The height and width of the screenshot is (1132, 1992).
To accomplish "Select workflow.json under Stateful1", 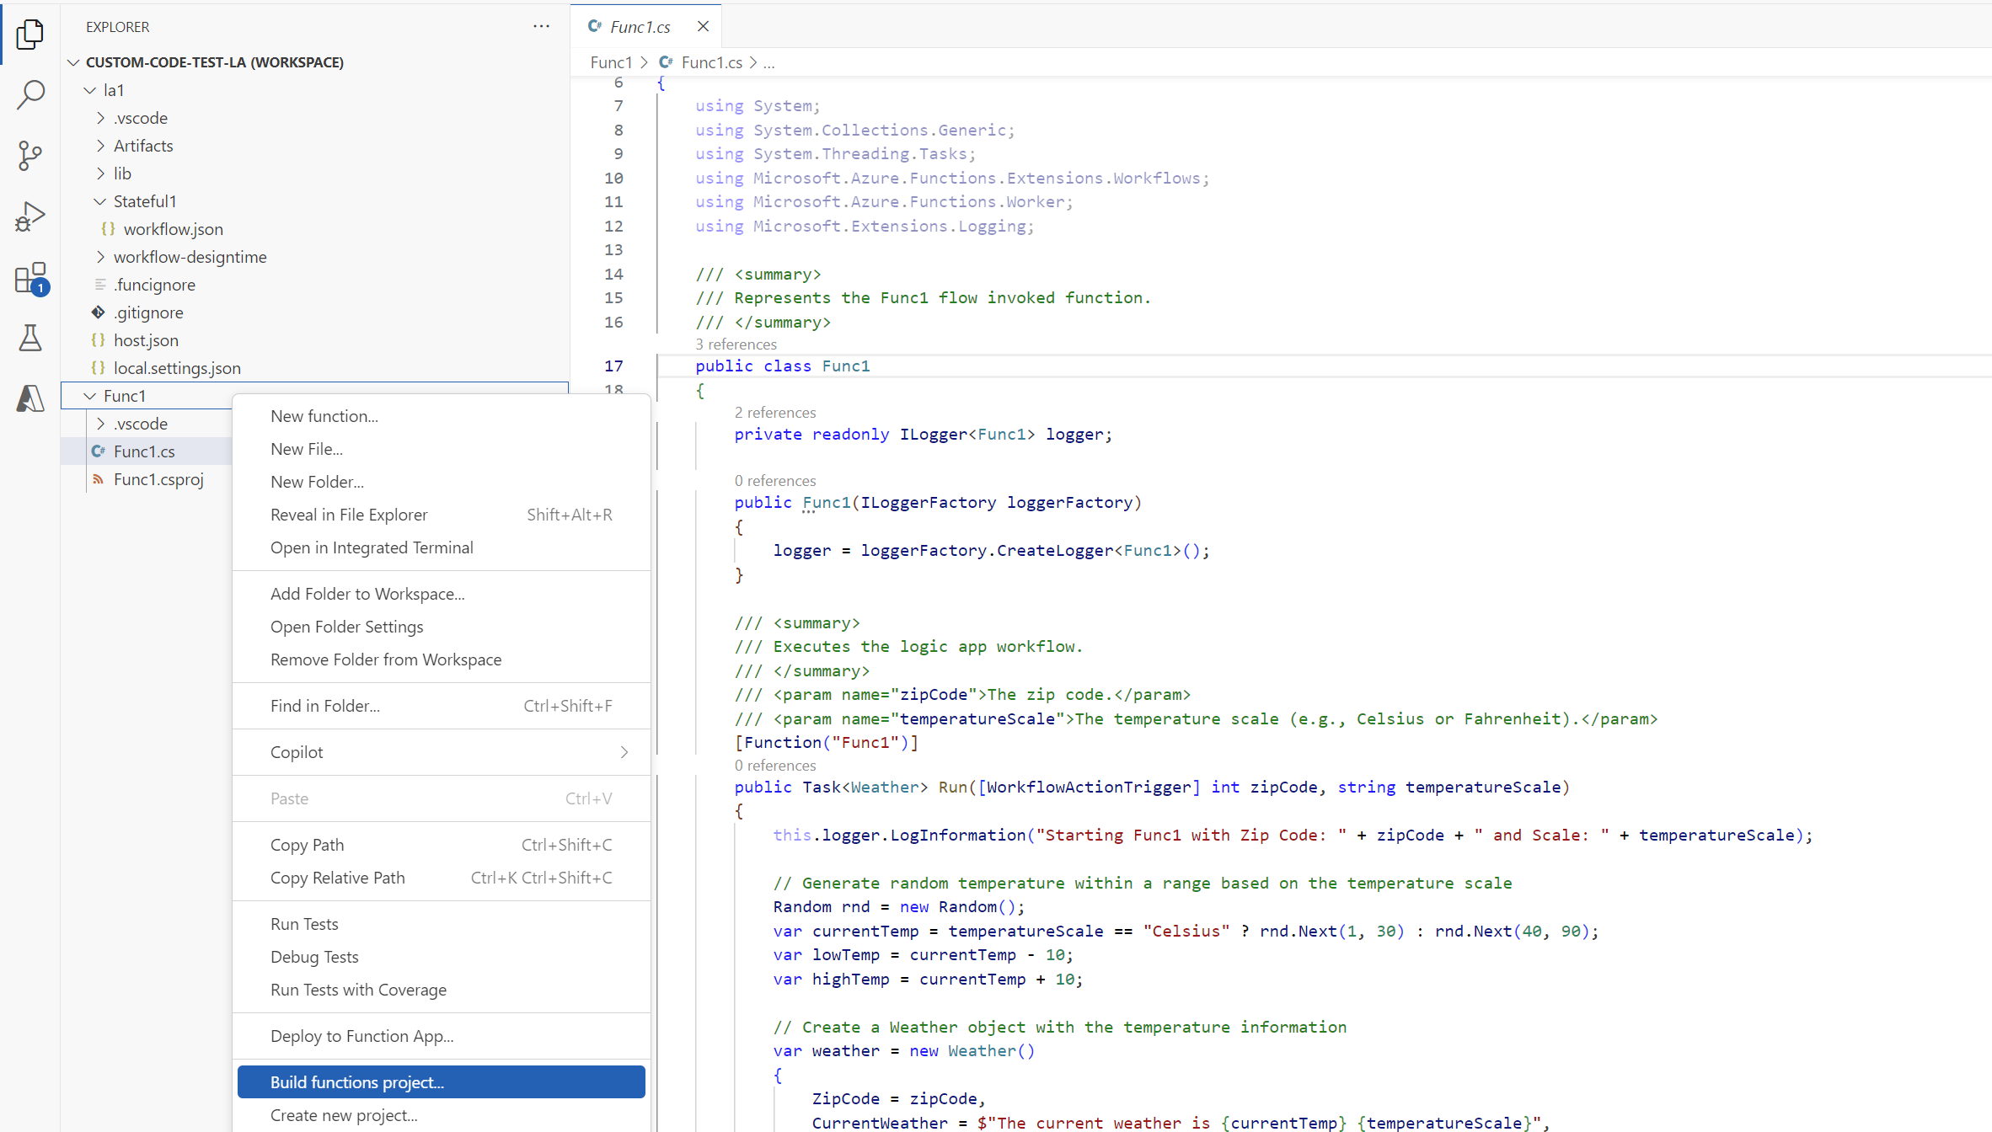I will [173, 228].
